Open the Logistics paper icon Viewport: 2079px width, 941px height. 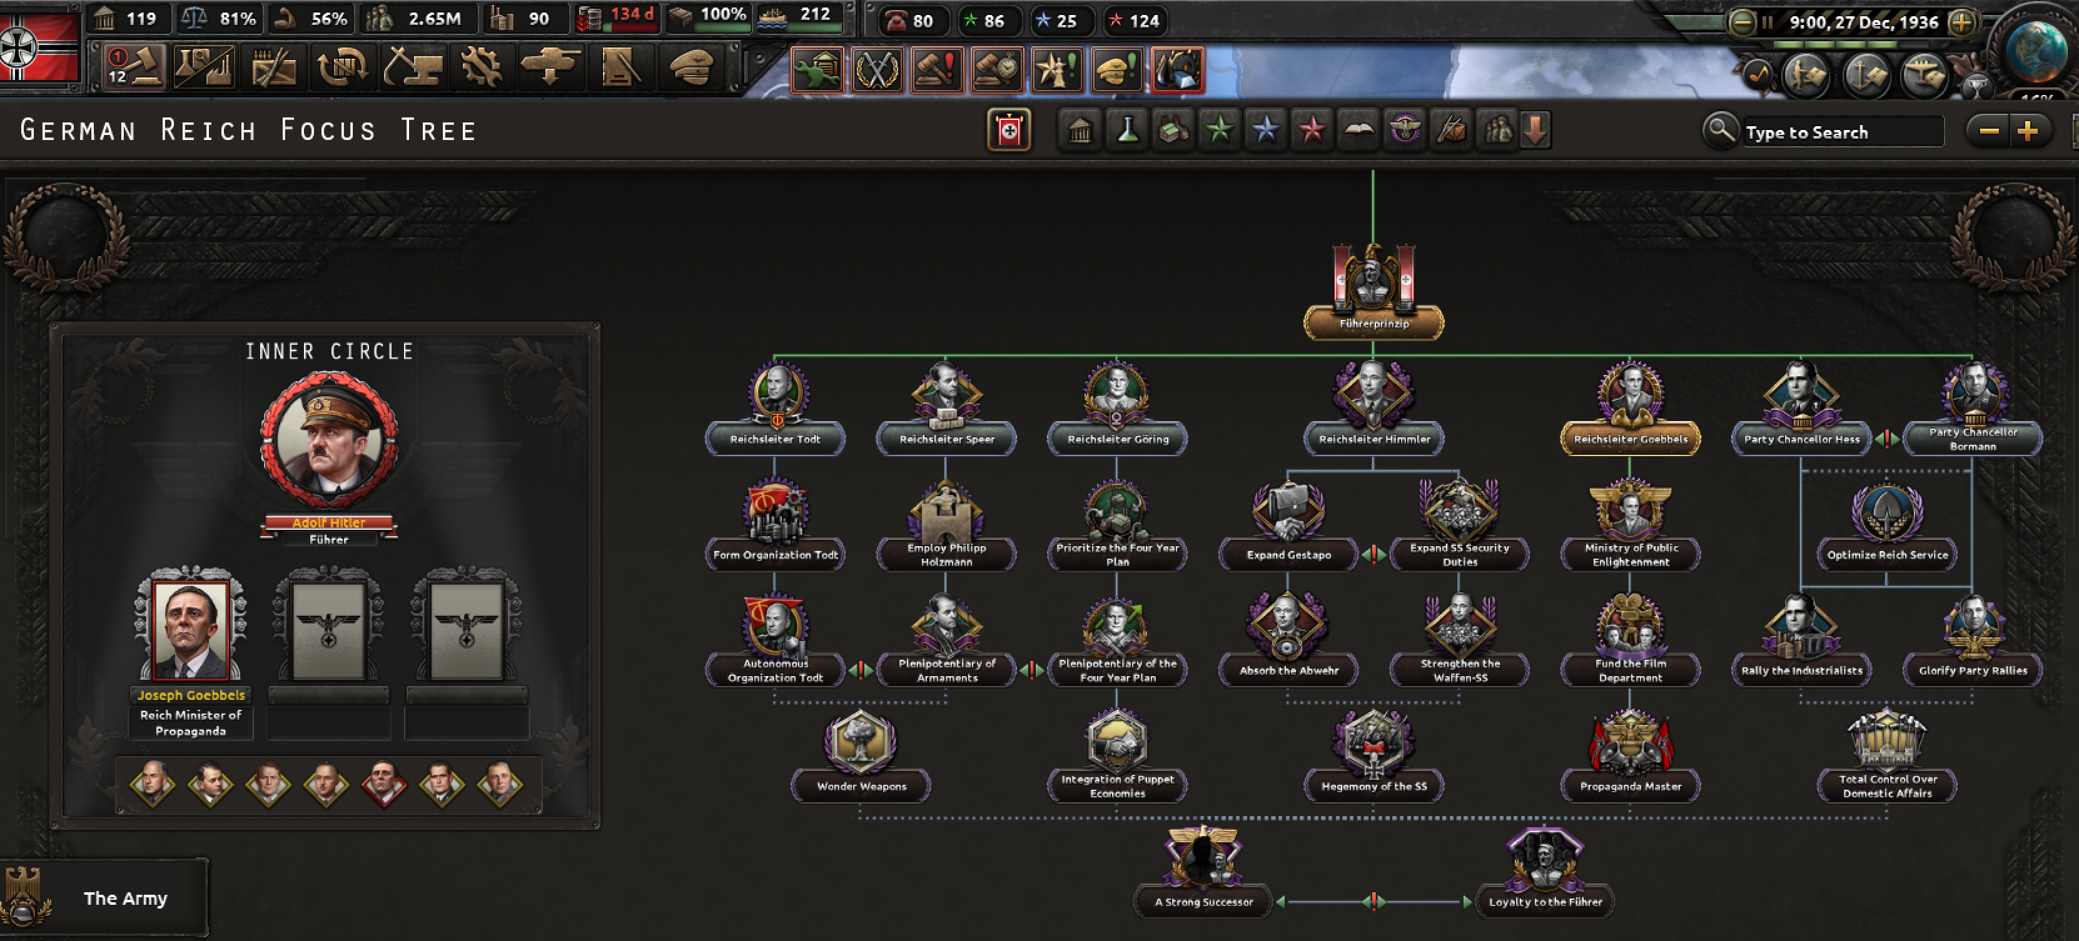pyautogui.click(x=620, y=67)
